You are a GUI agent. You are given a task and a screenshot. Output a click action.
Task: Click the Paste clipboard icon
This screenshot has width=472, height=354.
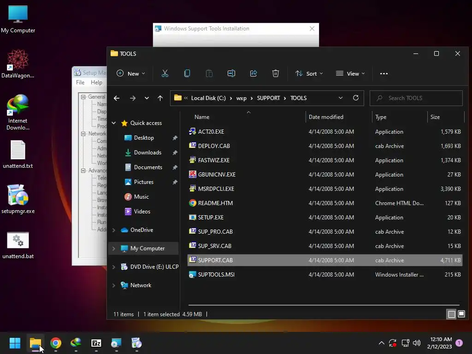[209, 73]
